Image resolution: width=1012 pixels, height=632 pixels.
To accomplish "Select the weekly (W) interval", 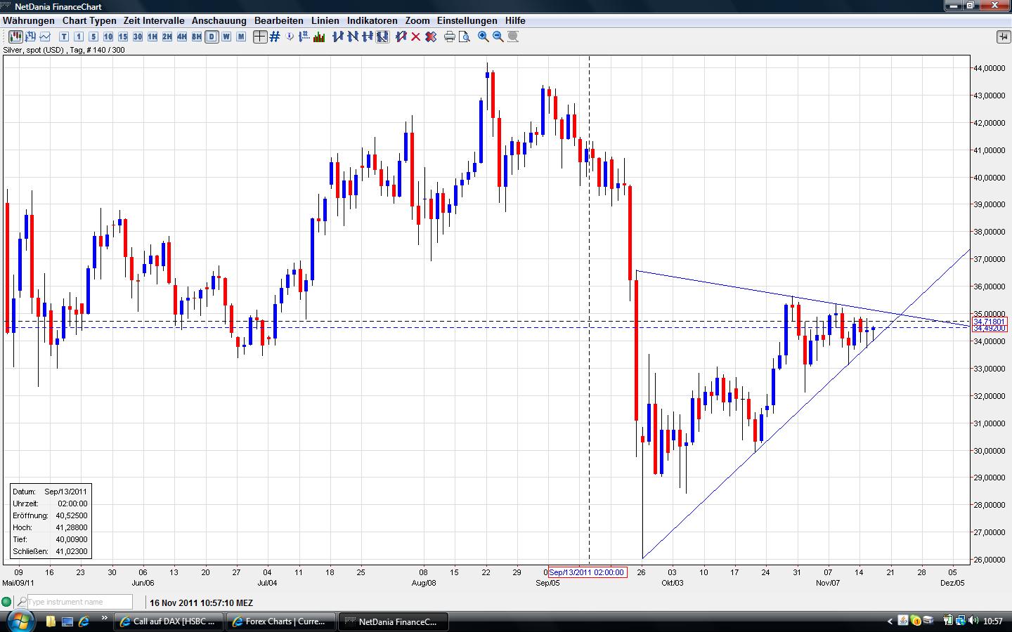I will tap(226, 37).
